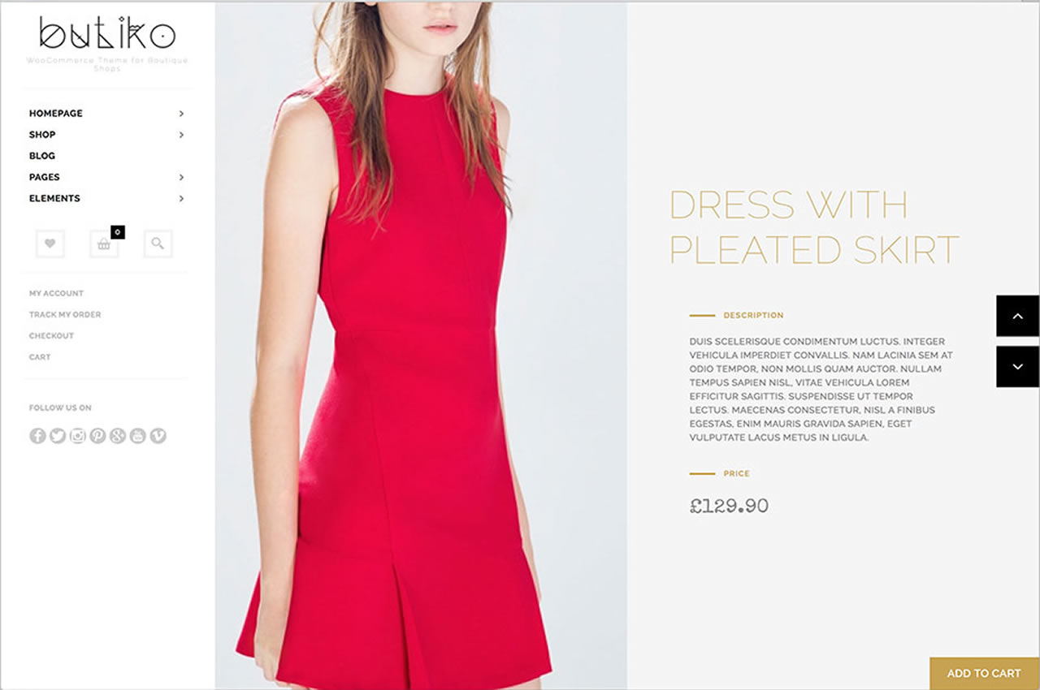This screenshot has height=690, width=1040.
Task: Click the Butiko logo
Action: [107, 34]
